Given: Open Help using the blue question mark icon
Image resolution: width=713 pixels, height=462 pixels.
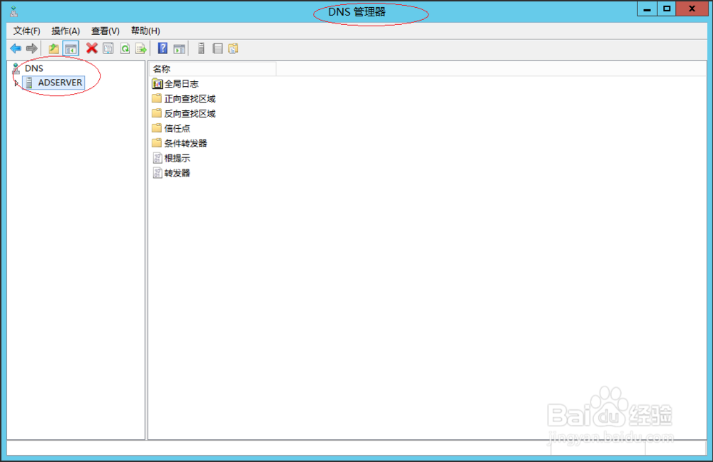Looking at the screenshot, I should pyautogui.click(x=163, y=48).
